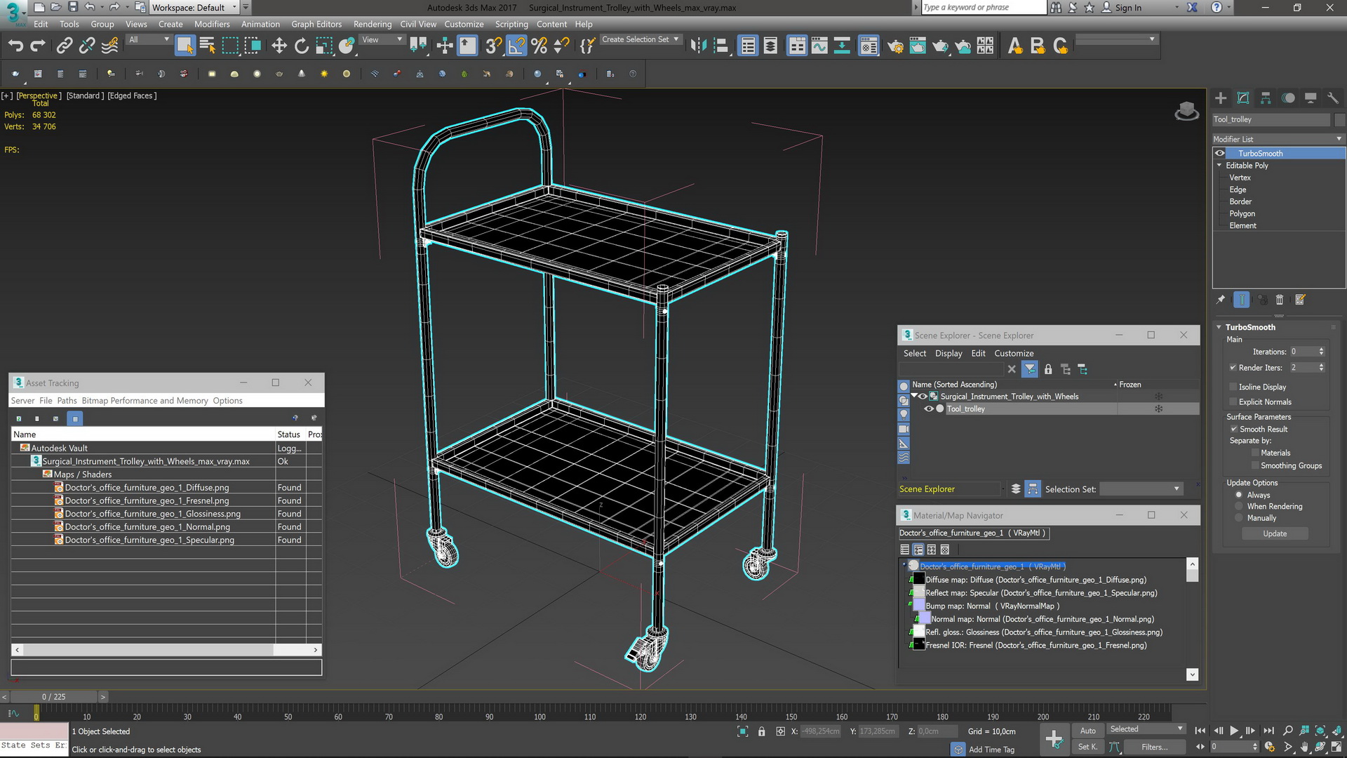Select the Manually update option
Image resolution: width=1347 pixels, height=758 pixels.
pyautogui.click(x=1239, y=518)
